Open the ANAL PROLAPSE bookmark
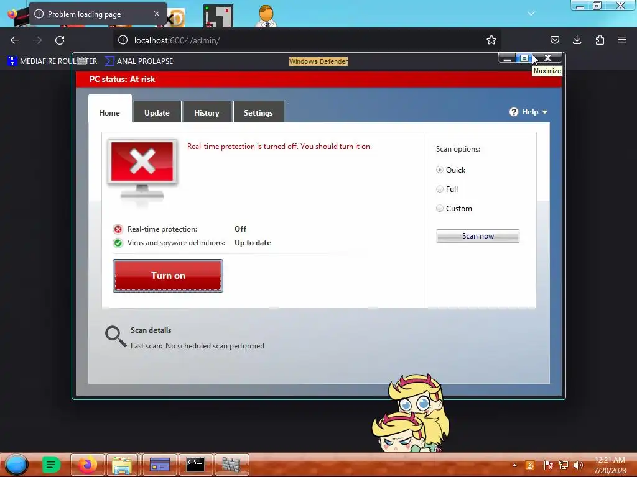The image size is (637, 477). (139, 61)
